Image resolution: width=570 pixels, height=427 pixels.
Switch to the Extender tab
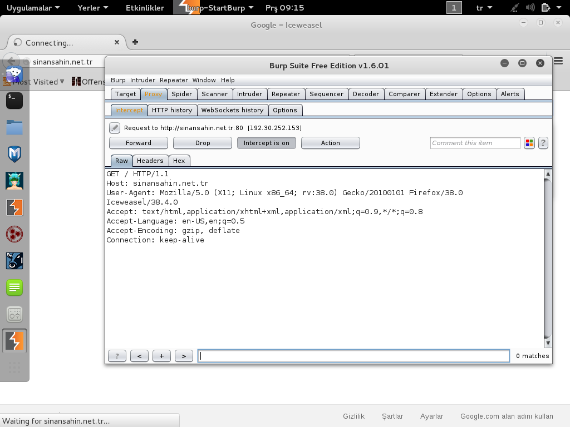(444, 94)
